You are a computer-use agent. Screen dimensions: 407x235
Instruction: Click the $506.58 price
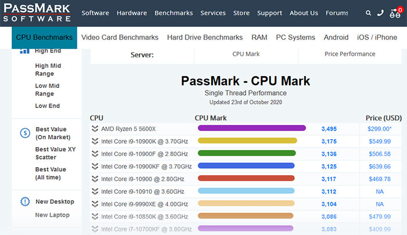coord(380,154)
